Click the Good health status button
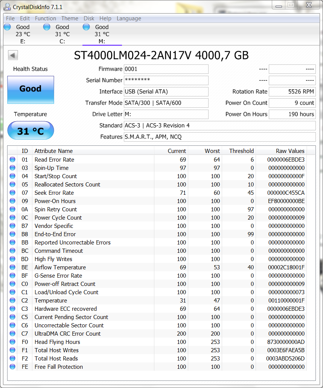 [x=30, y=90]
